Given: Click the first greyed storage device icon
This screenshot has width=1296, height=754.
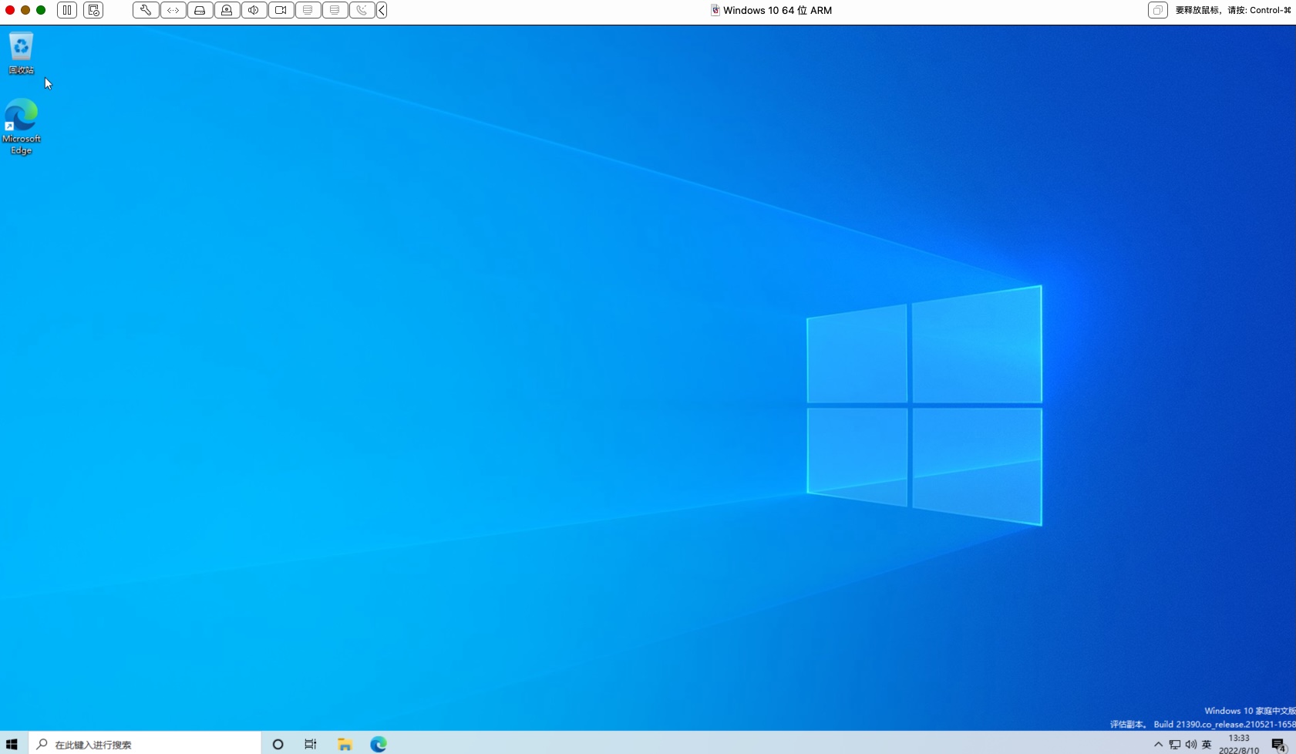Looking at the screenshot, I should tap(308, 10).
